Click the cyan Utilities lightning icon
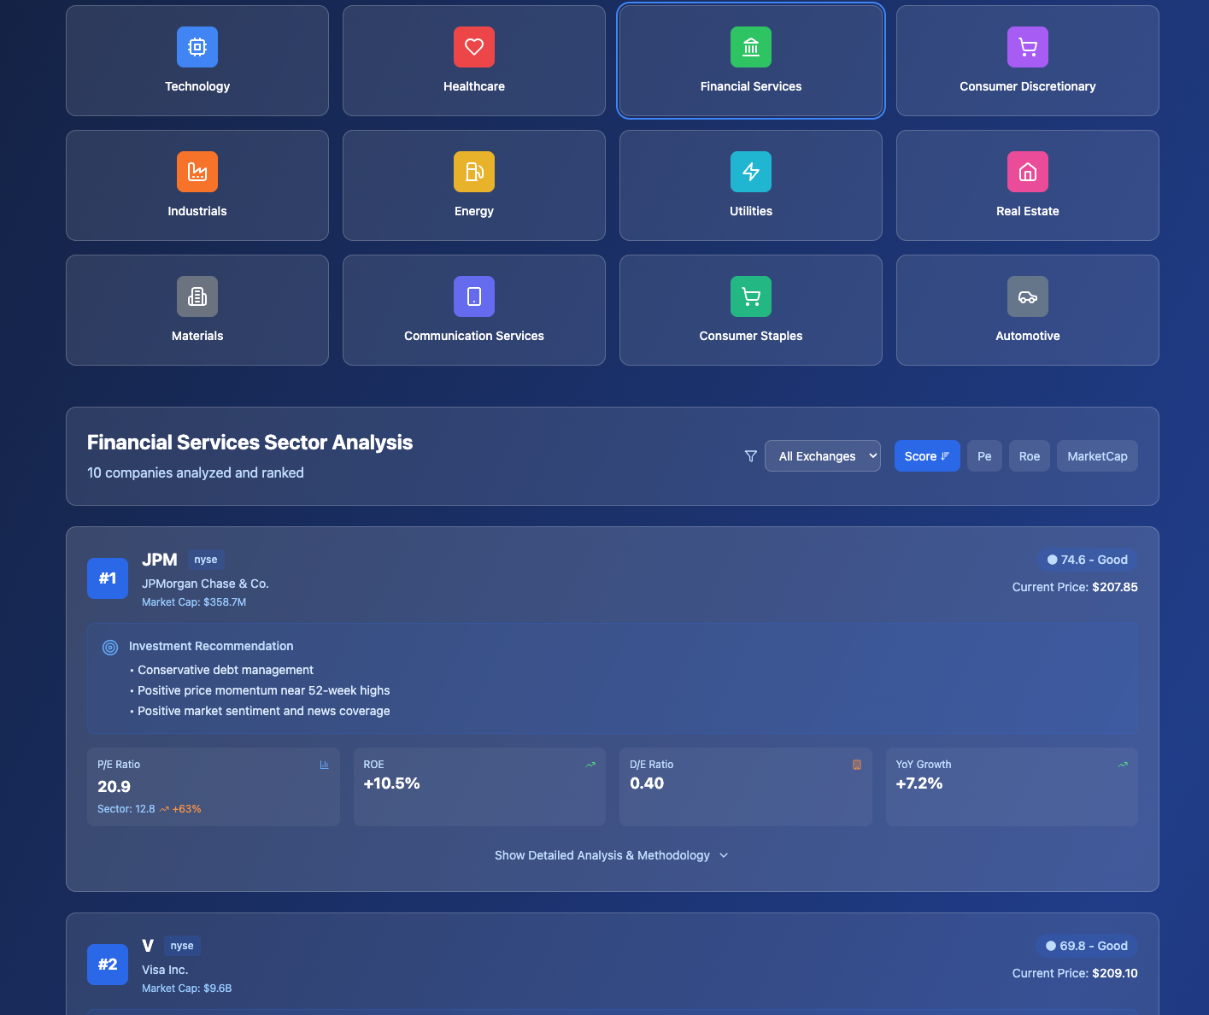The width and height of the screenshot is (1209, 1015). click(x=751, y=172)
